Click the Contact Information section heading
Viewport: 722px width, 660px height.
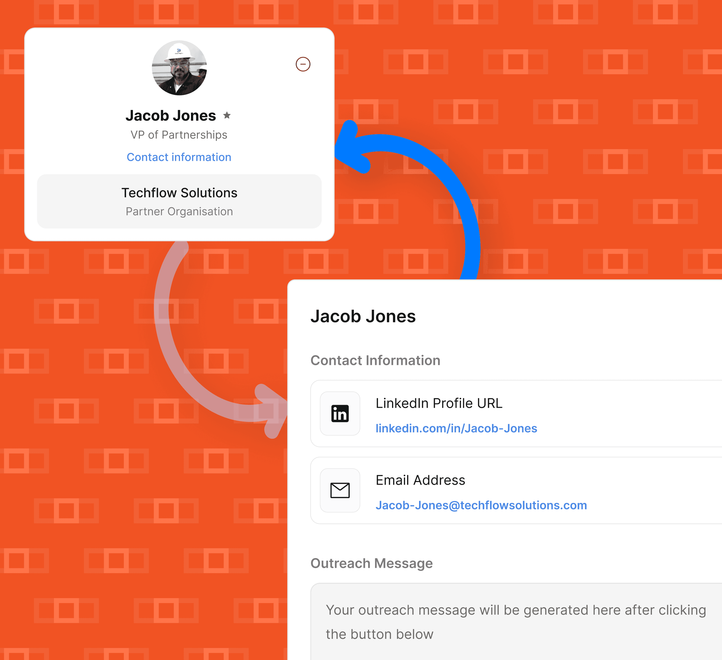tap(375, 361)
